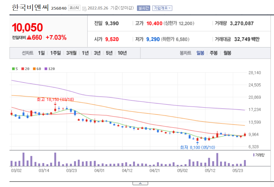This screenshot has width=274, height=187.
Task: Click the 거래량 volume legend swatch
Action: (254, 155)
